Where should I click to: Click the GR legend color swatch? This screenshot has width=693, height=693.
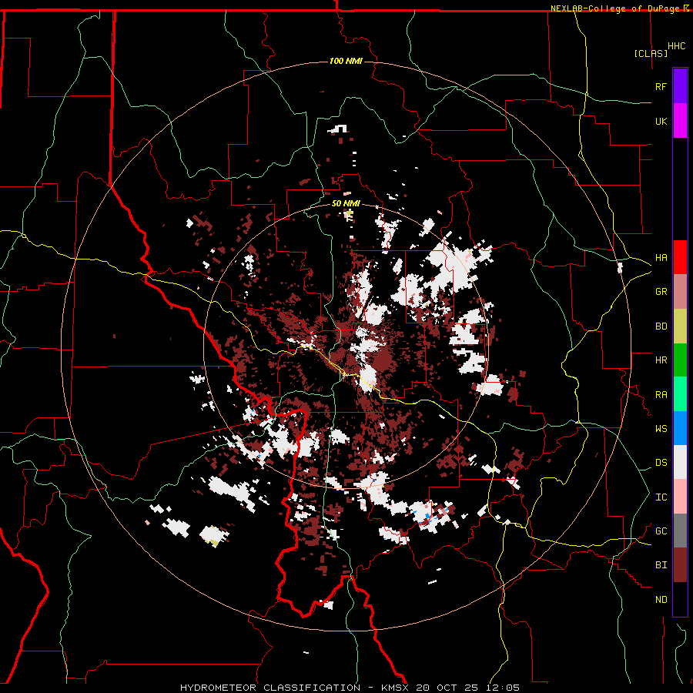click(x=680, y=292)
